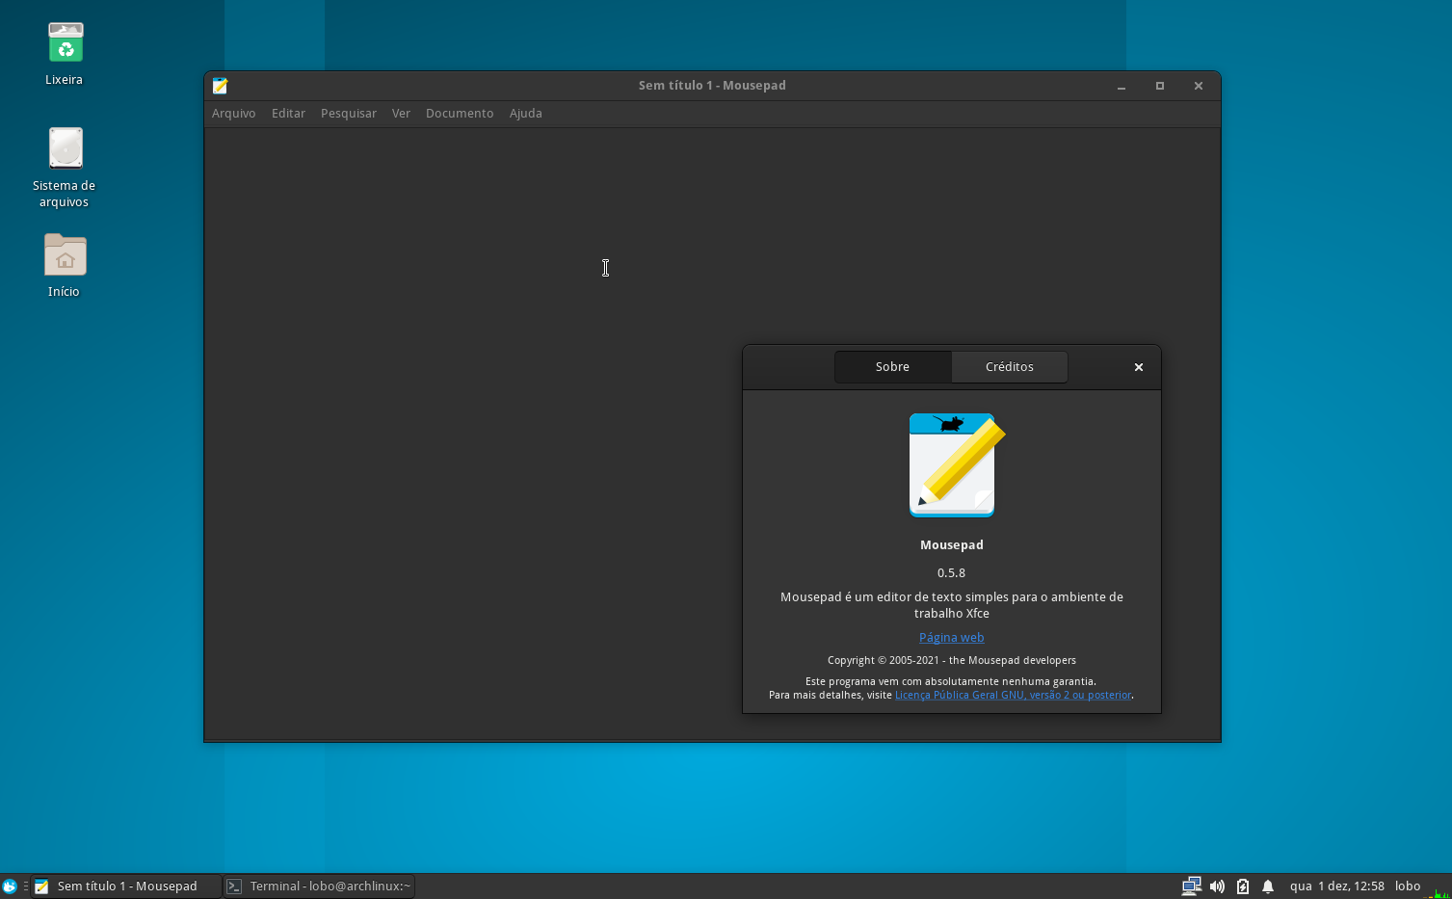Click the clock showing qua 1 dez, 12:58
Viewport: 1452px width, 899px height.
point(1336,886)
